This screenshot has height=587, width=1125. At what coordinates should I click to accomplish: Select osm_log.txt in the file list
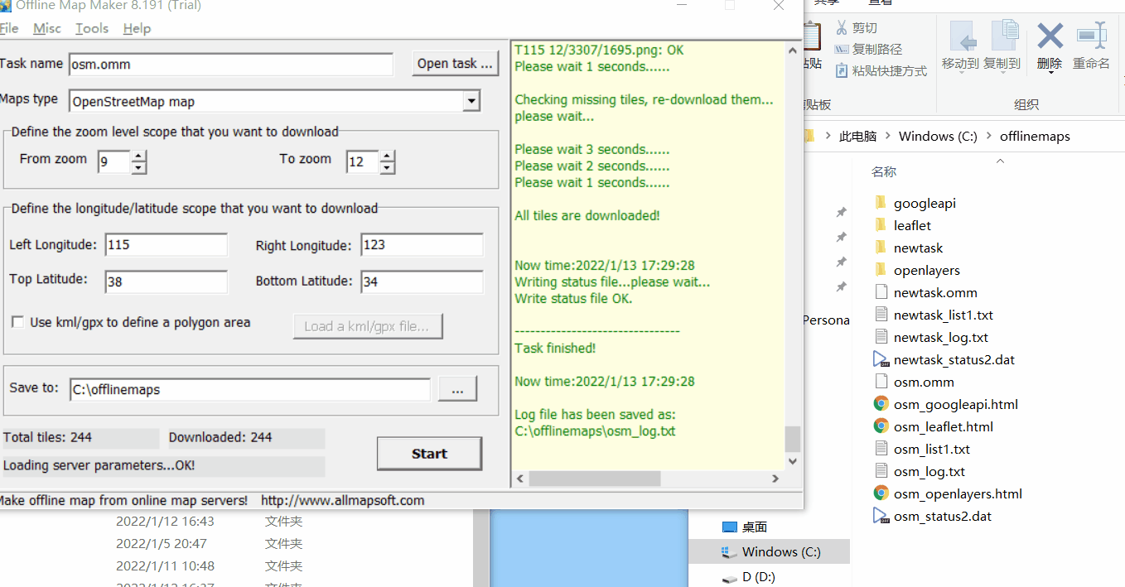(x=929, y=471)
